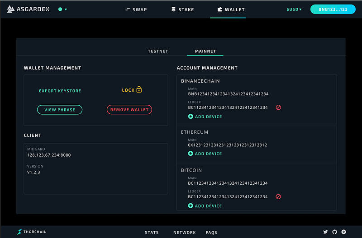Click the View Phrase button
Viewport: 362px width, 238px height.
click(x=60, y=110)
